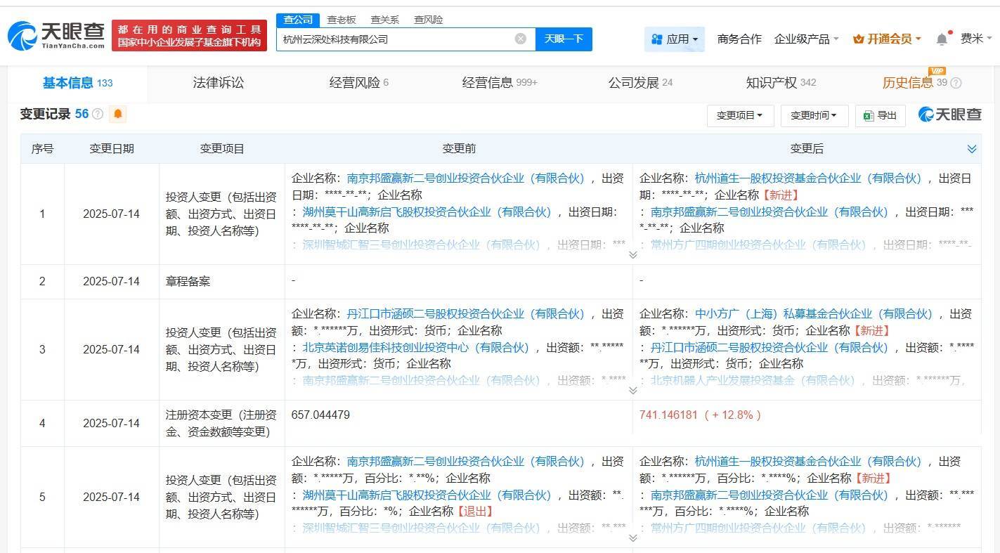The image size is (1000, 553).
Task: Open the 开通会员 membership dropdown
Action: coord(886,39)
